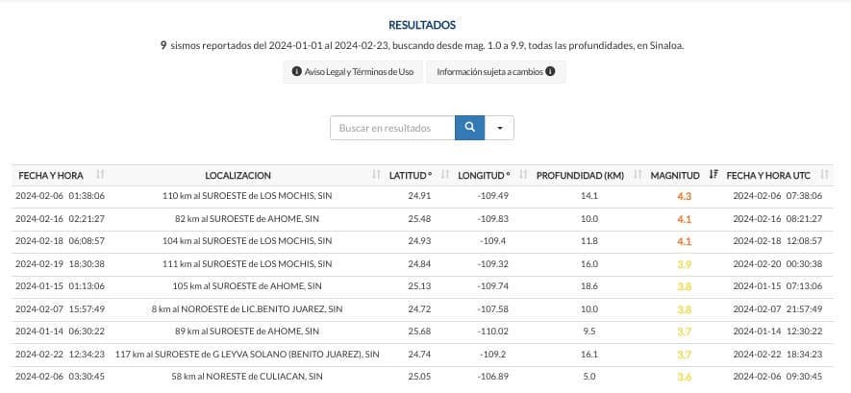This screenshot has width=851, height=393.
Task: Click depth value 5.0
Action: (x=589, y=376)
